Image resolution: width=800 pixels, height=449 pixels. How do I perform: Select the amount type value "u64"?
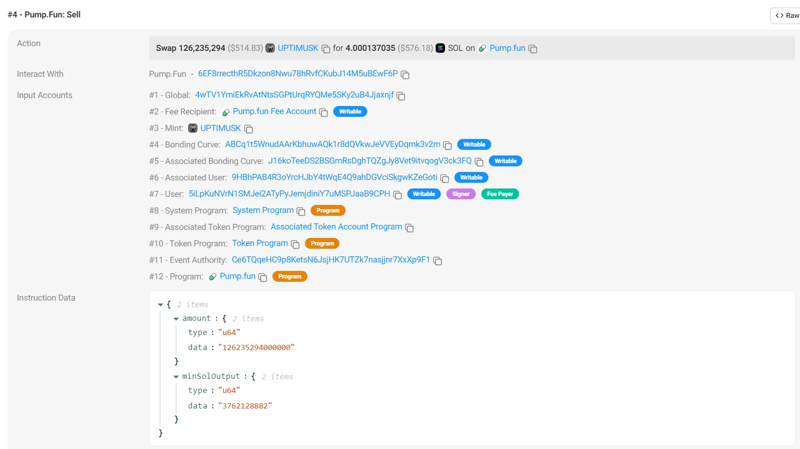click(x=229, y=333)
